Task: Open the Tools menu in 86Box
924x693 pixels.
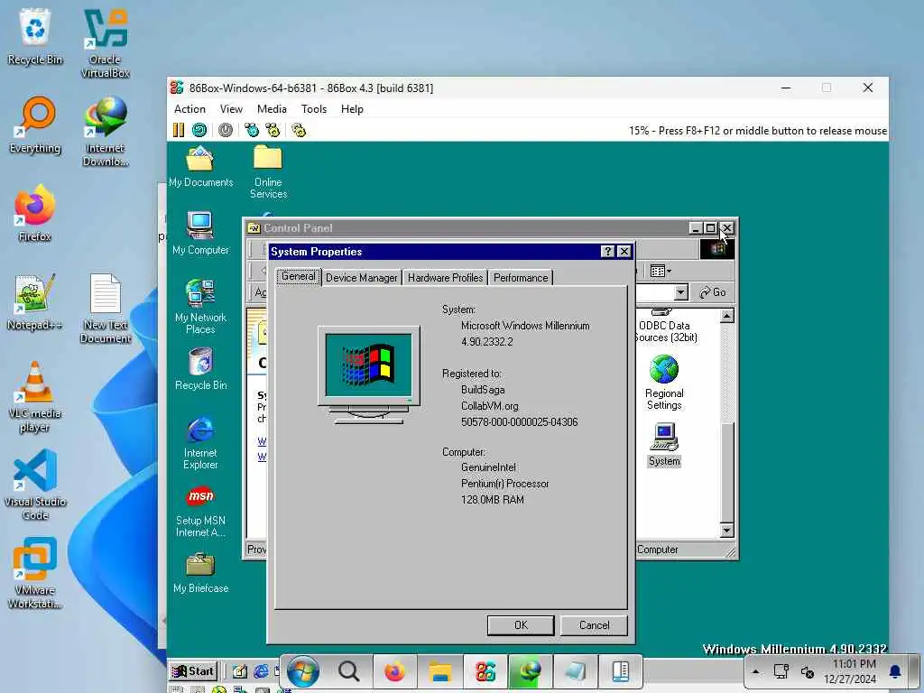Action: (x=313, y=109)
